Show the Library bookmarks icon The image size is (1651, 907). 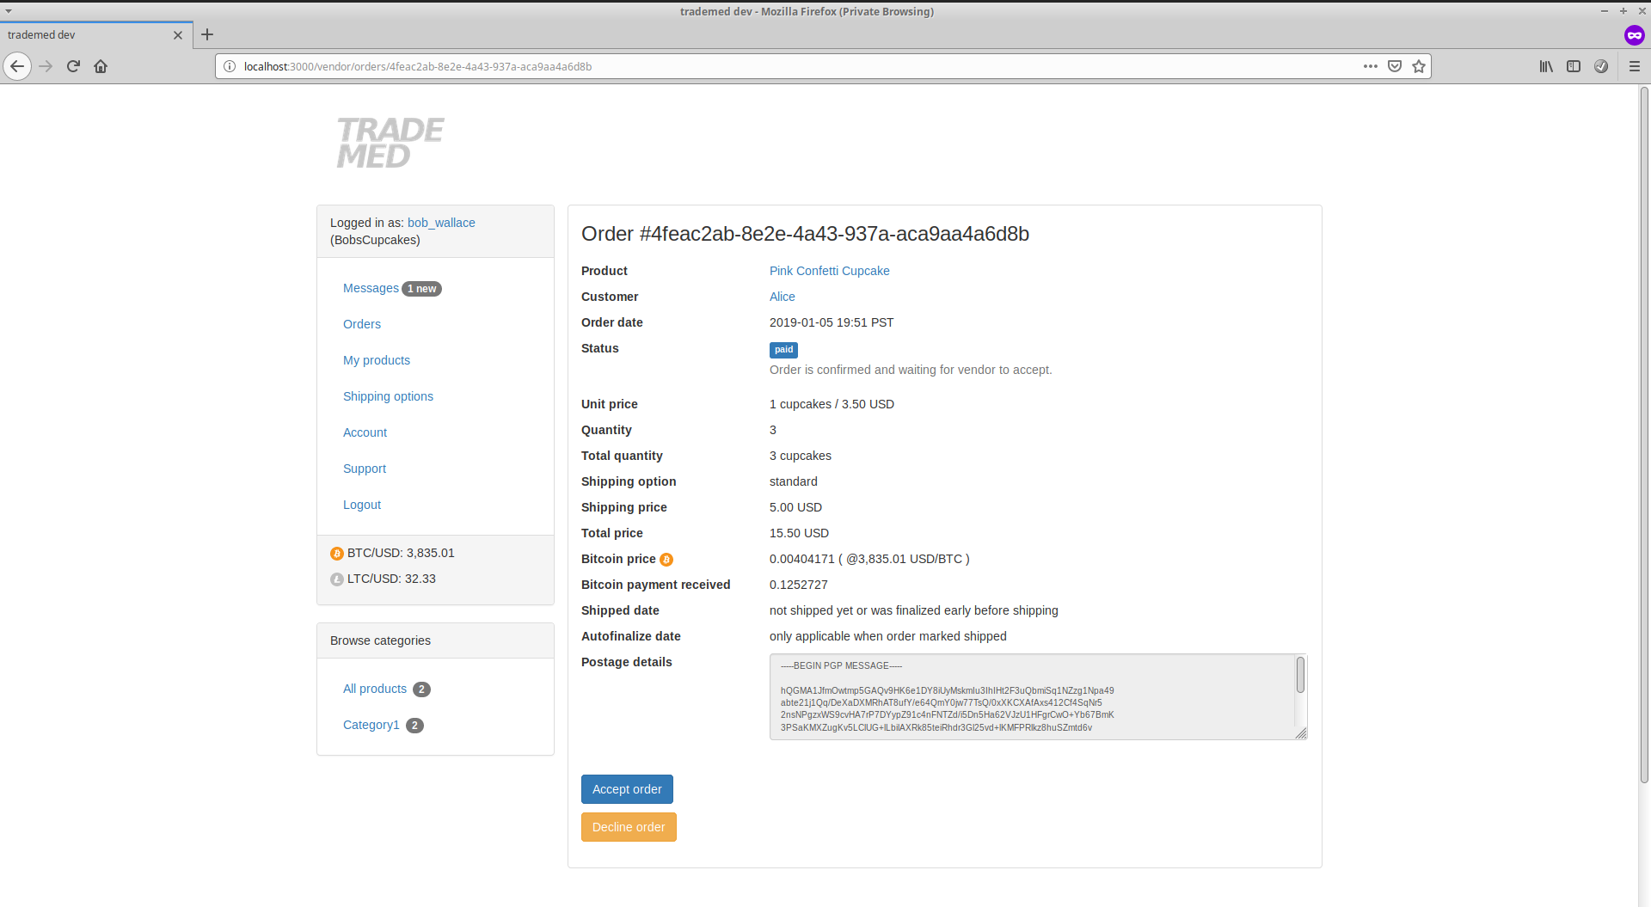tap(1545, 66)
